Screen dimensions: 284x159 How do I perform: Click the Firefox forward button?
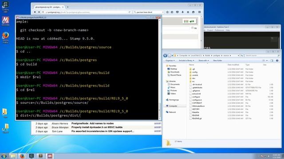(39, 12)
